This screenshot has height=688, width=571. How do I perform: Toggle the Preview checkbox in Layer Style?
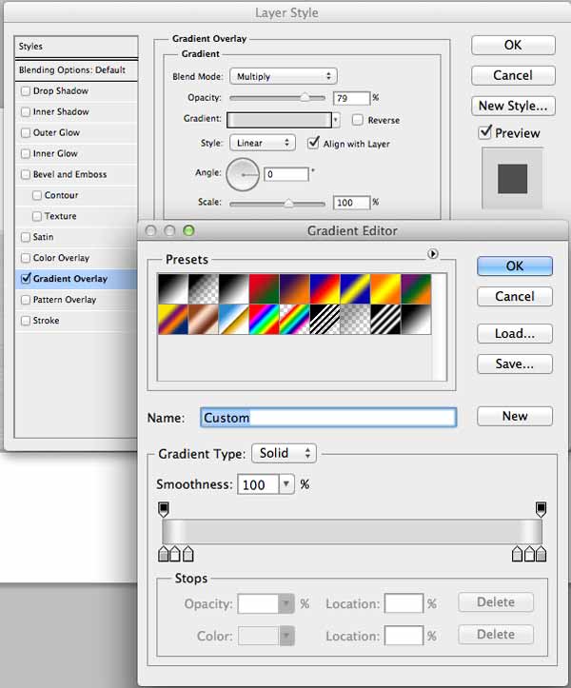[484, 131]
